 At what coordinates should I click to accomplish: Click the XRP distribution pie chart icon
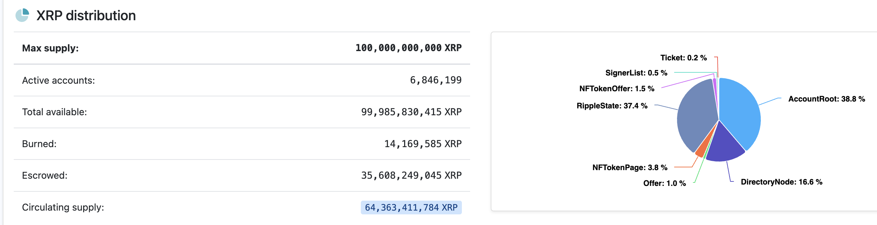(x=22, y=15)
